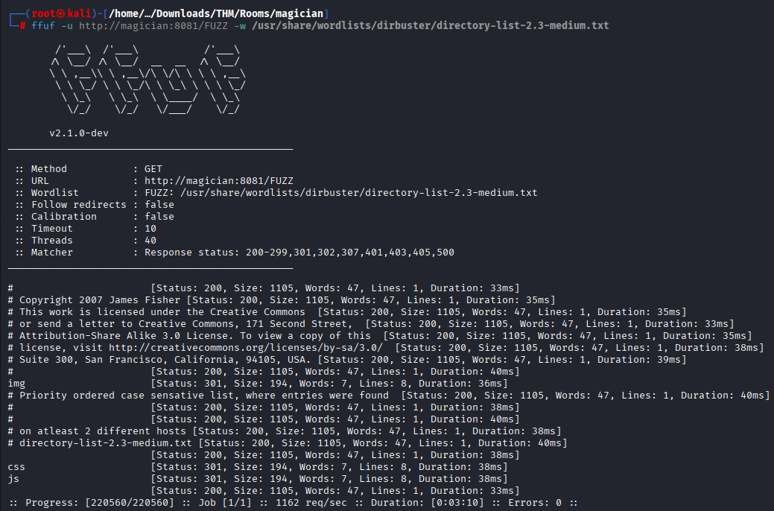Click the js directory result

pyautogui.click(x=13, y=479)
